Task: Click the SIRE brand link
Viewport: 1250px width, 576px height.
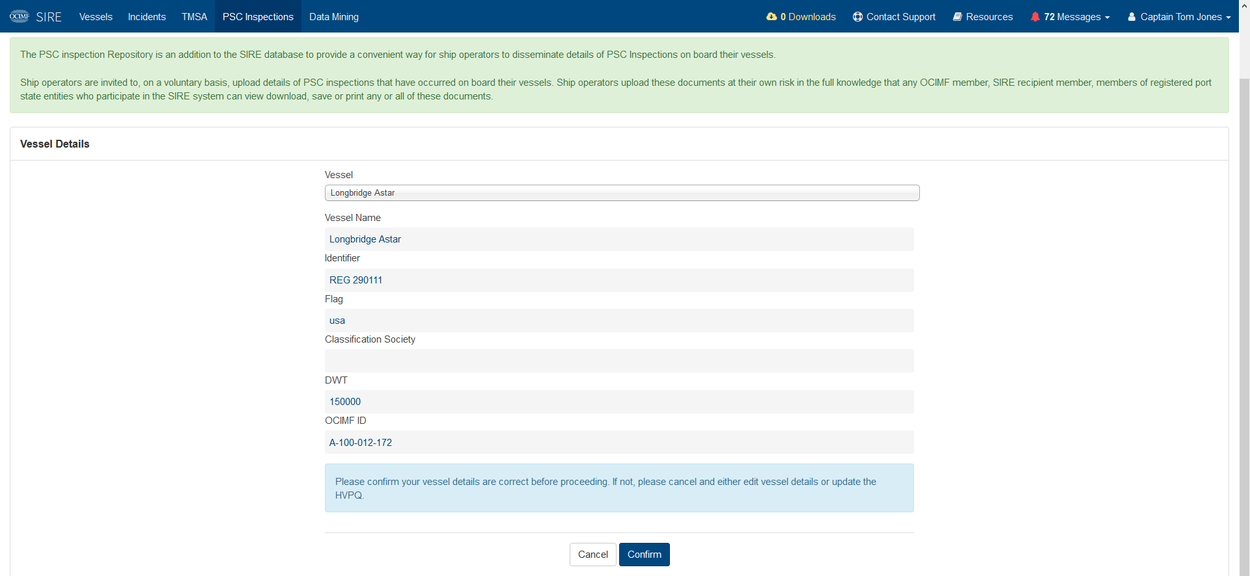Action: click(49, 17)
